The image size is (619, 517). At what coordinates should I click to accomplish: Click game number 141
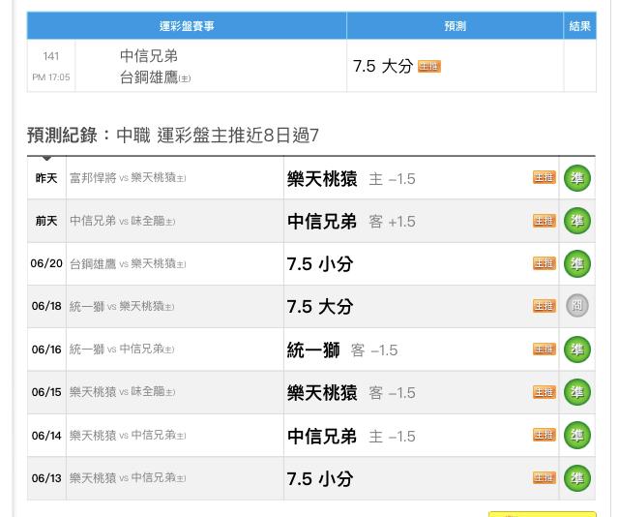(x=51, y=56)
